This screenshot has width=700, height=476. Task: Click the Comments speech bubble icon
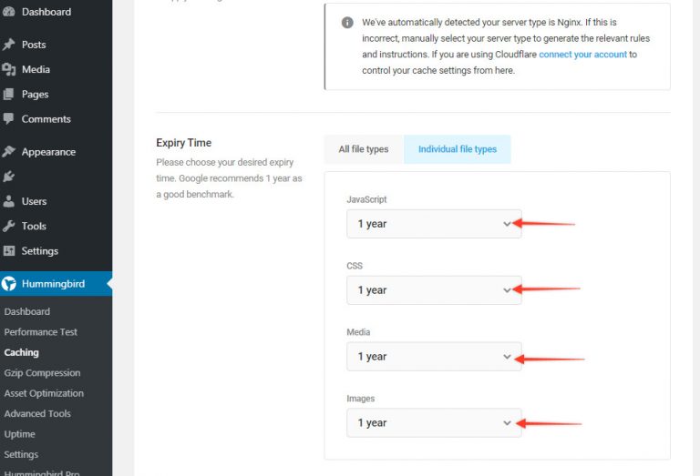8,119
